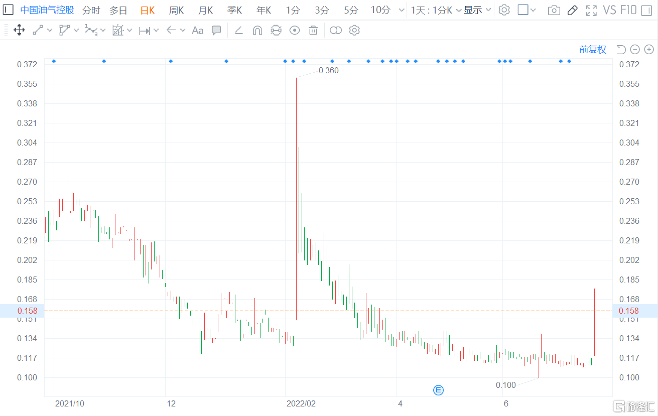This screenshot has width=658, height=416.
Task: Switch to the 5分 interval
Action: (x=351, y=10)
